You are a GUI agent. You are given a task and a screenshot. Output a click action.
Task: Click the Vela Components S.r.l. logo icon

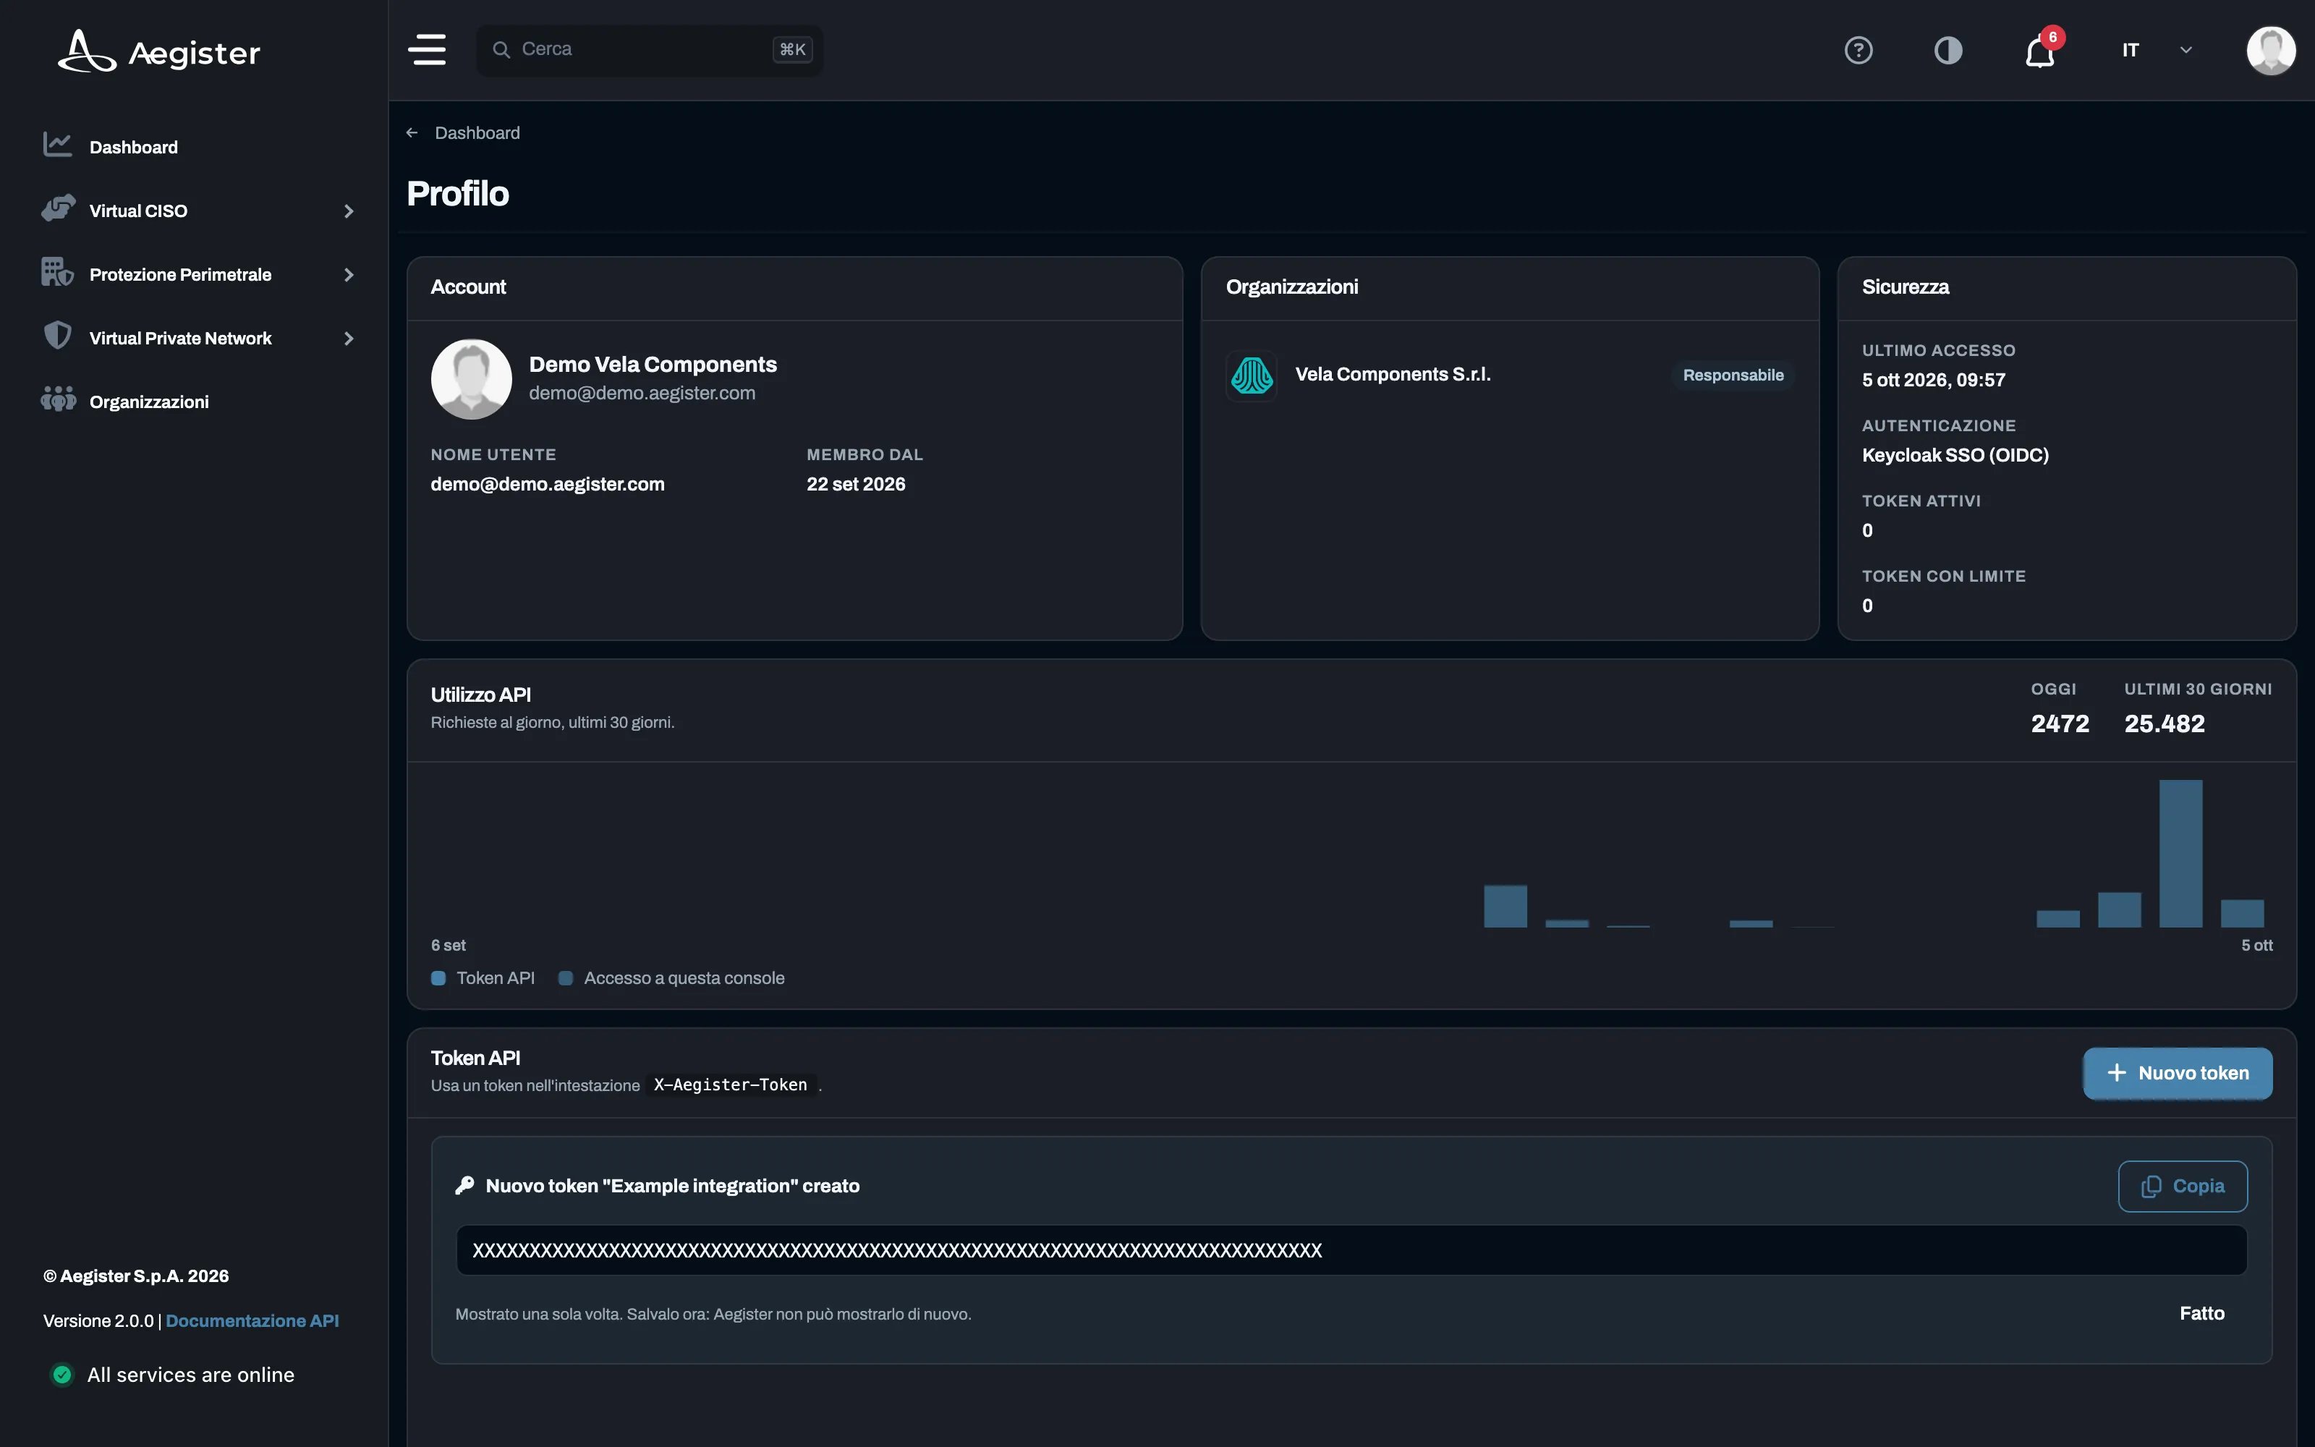tap(1252, 375)
